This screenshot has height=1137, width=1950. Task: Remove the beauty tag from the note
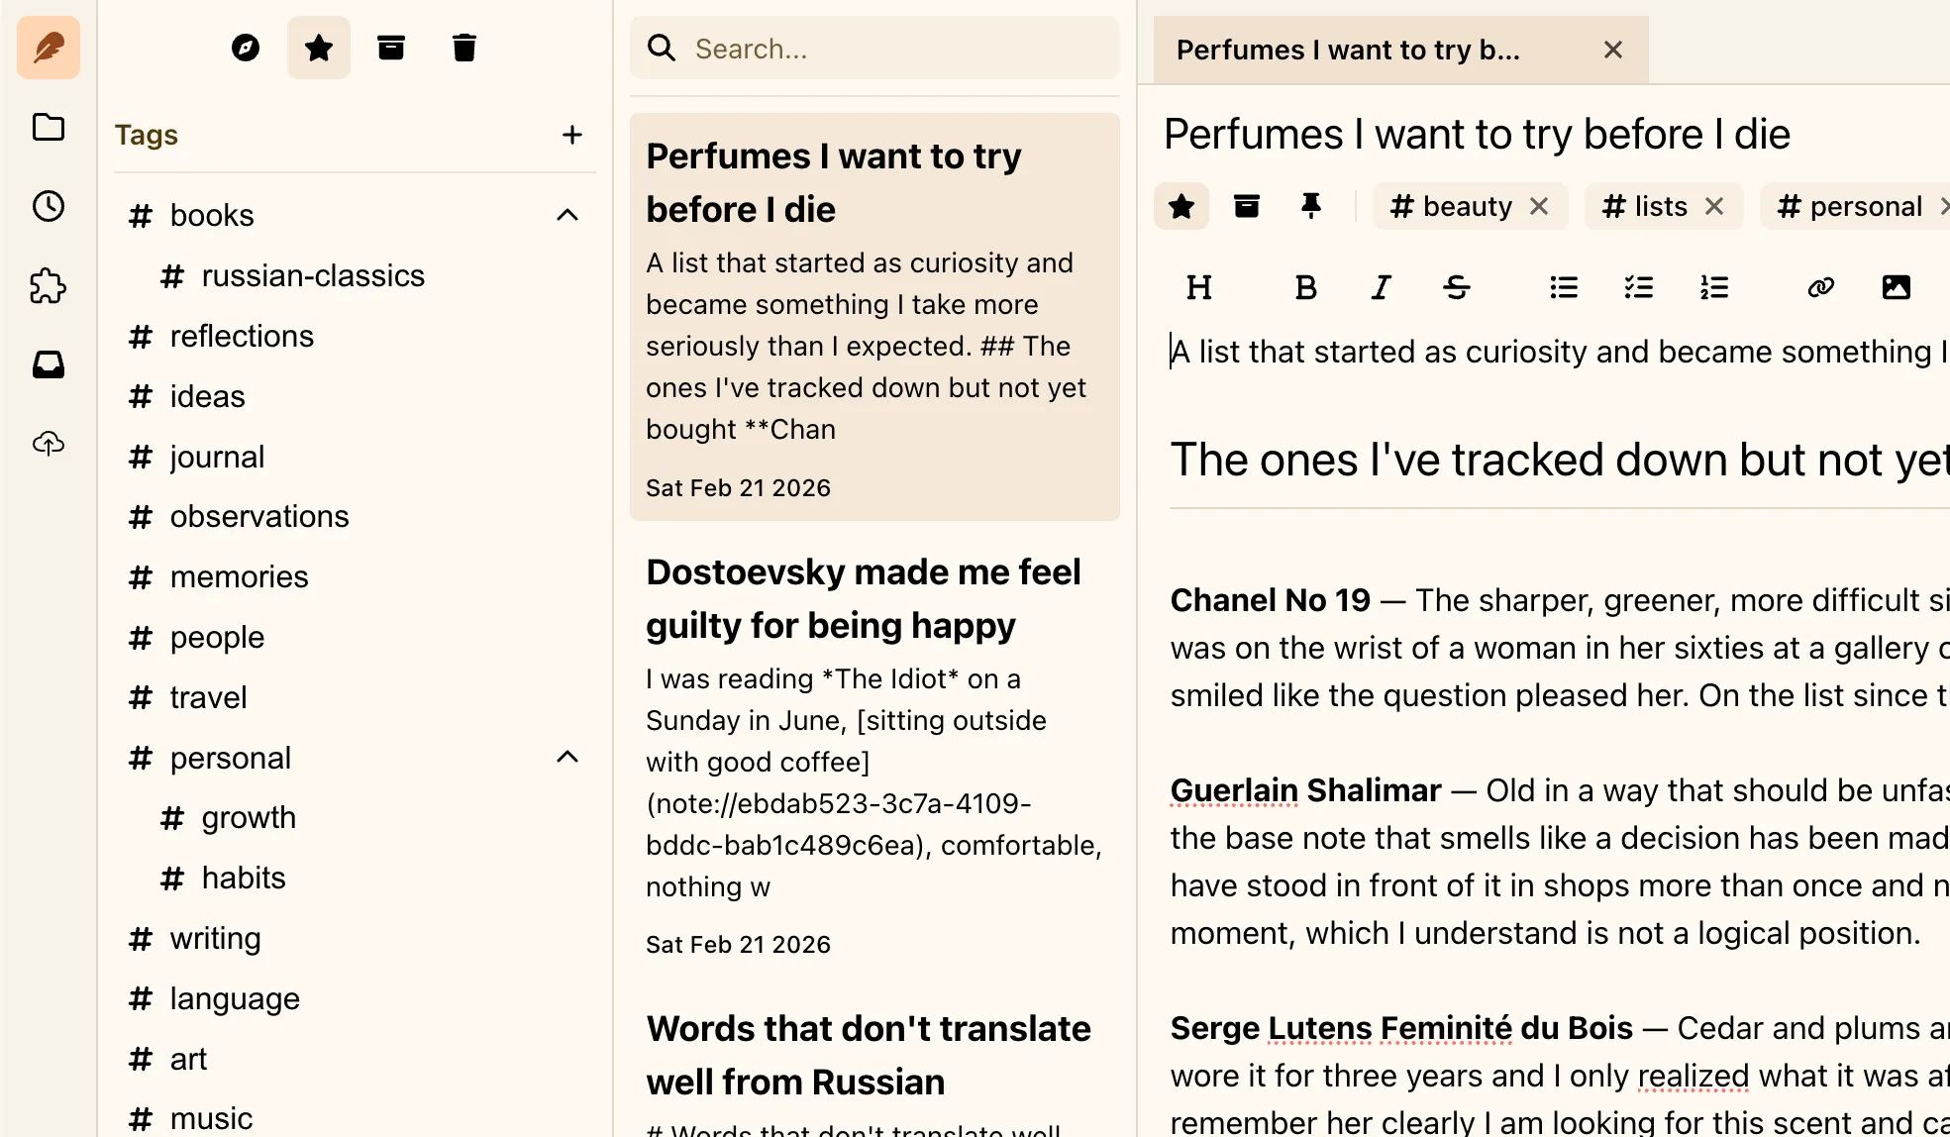pyautogui.click(x=1540, y=206)
